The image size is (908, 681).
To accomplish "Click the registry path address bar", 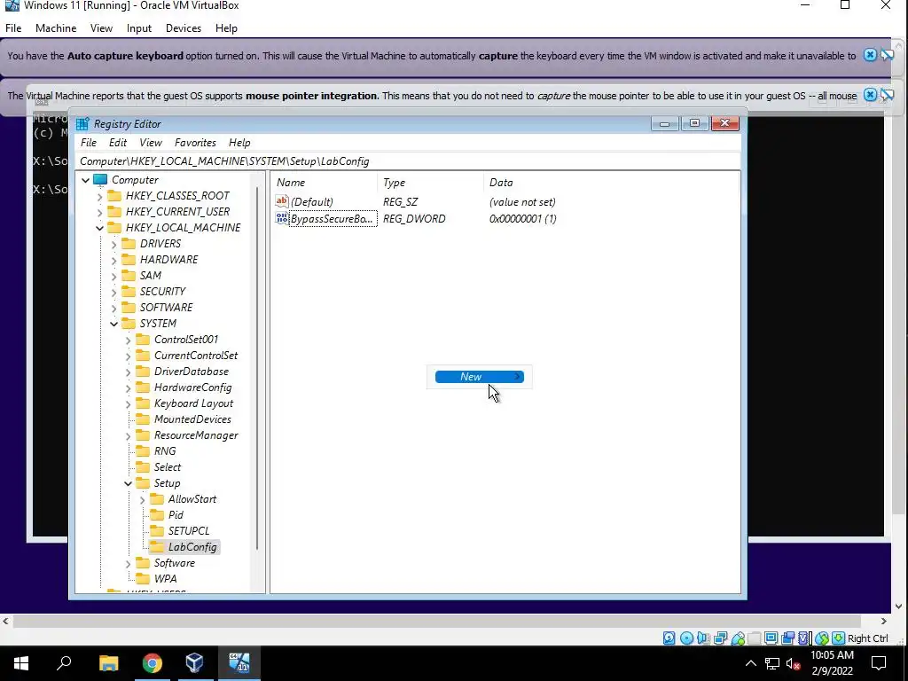I will point(408,161).
